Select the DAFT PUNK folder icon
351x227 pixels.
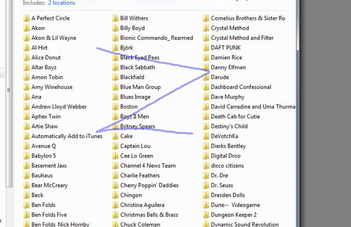tap(206, 47)
